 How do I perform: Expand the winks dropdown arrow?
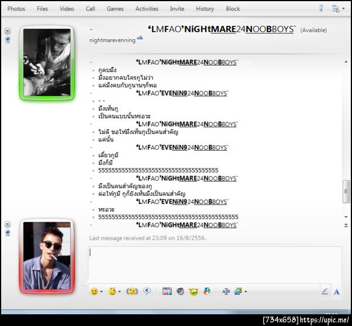(120, 291)
